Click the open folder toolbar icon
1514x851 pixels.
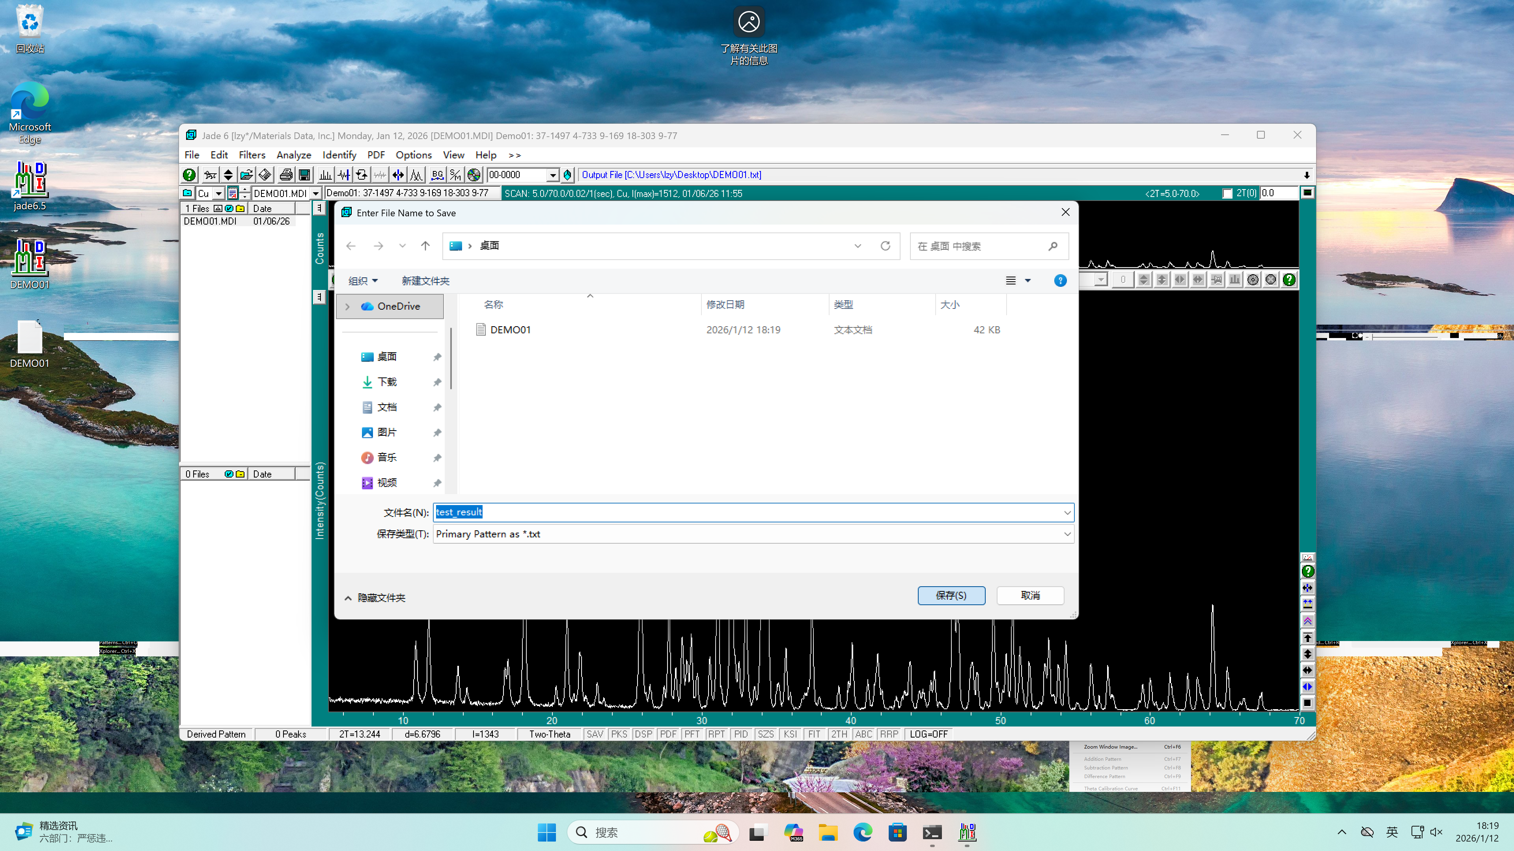click(x=246, y=175)
